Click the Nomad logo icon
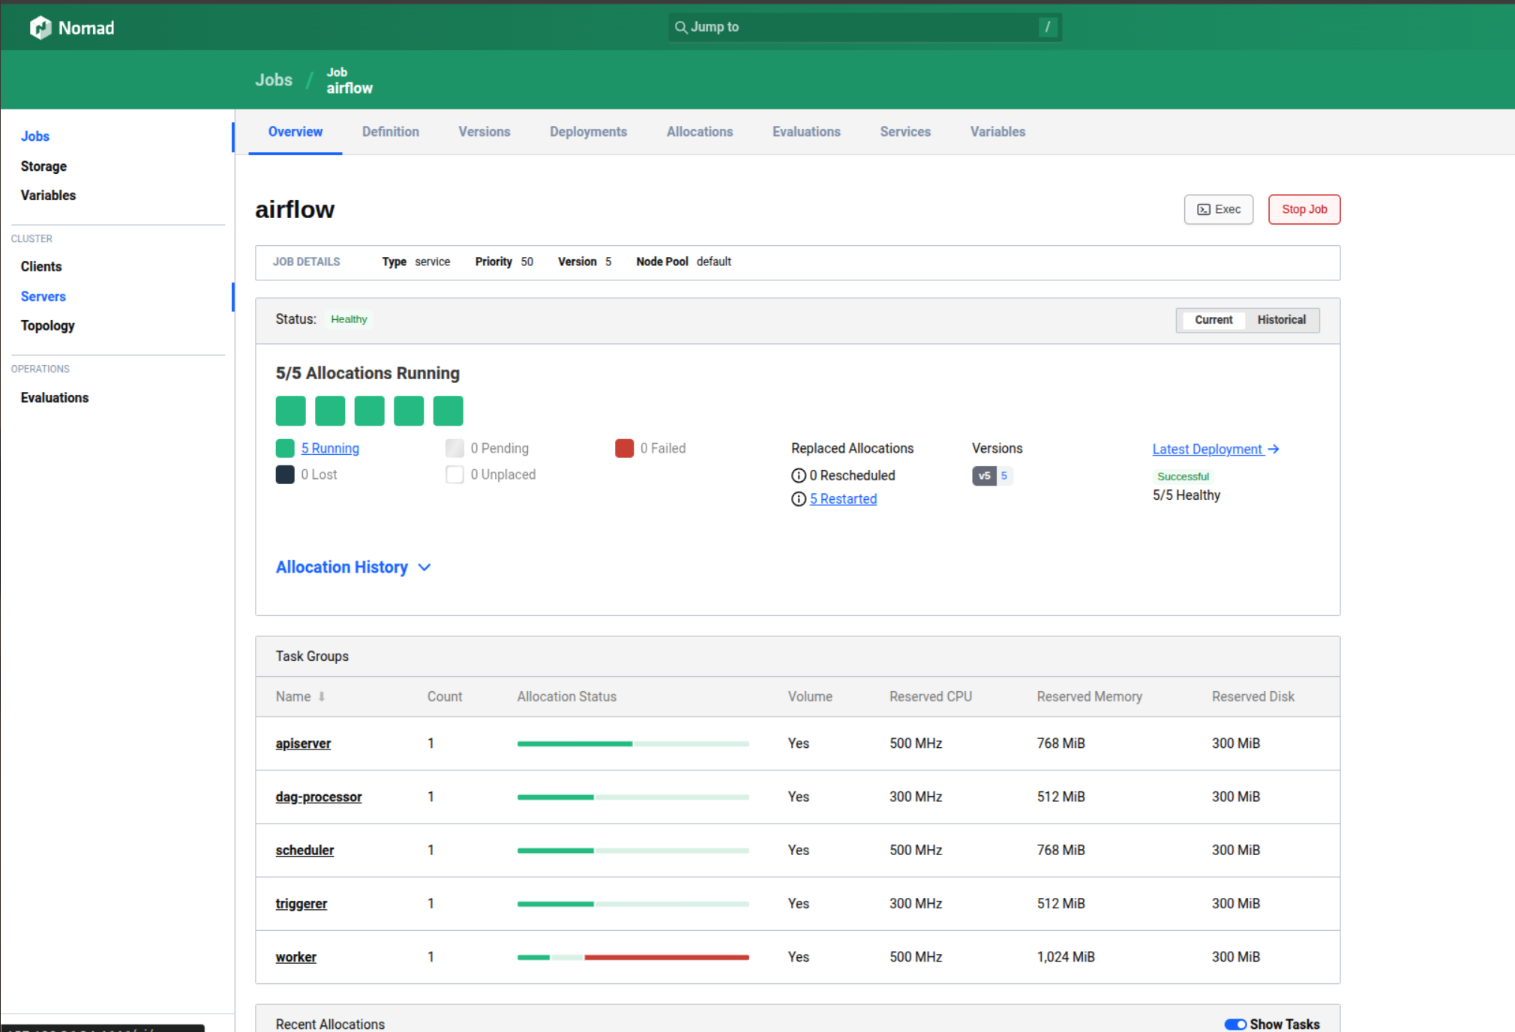1515x1032 pixels. point(40,28)
